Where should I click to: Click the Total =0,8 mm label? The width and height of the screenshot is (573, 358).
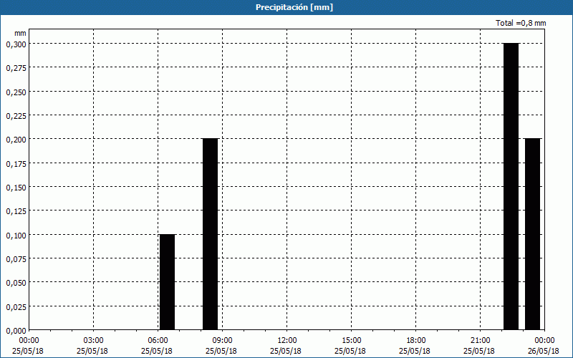(x=521, y=23)
